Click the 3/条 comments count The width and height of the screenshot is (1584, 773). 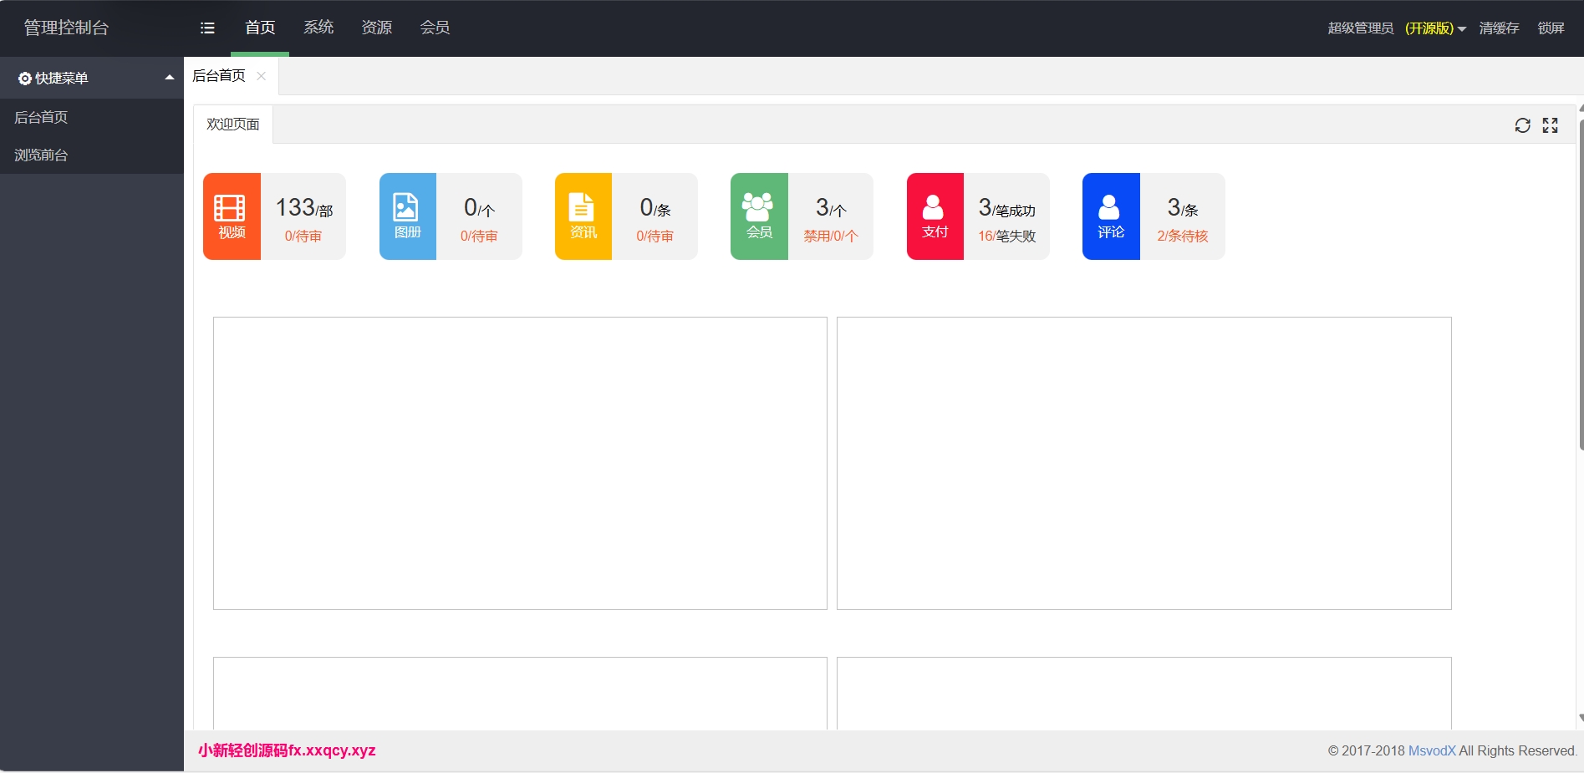pyautogui.click(x=1183, y=207)
